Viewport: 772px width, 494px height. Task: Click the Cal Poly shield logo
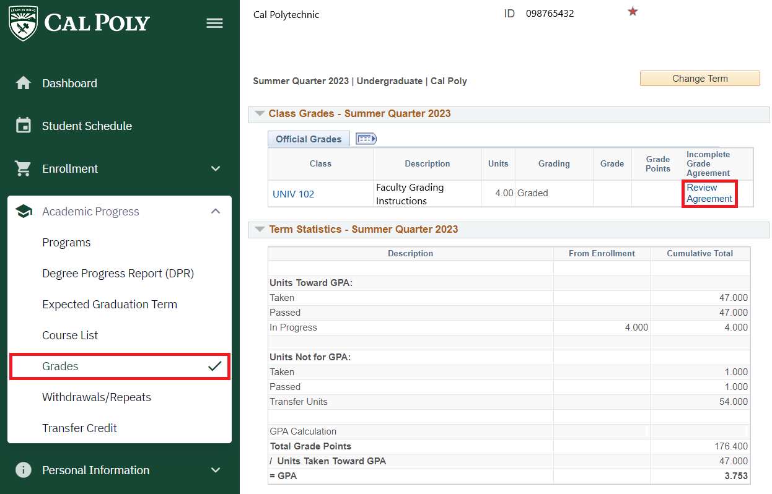pyautogui.click(x=24, y=23)
